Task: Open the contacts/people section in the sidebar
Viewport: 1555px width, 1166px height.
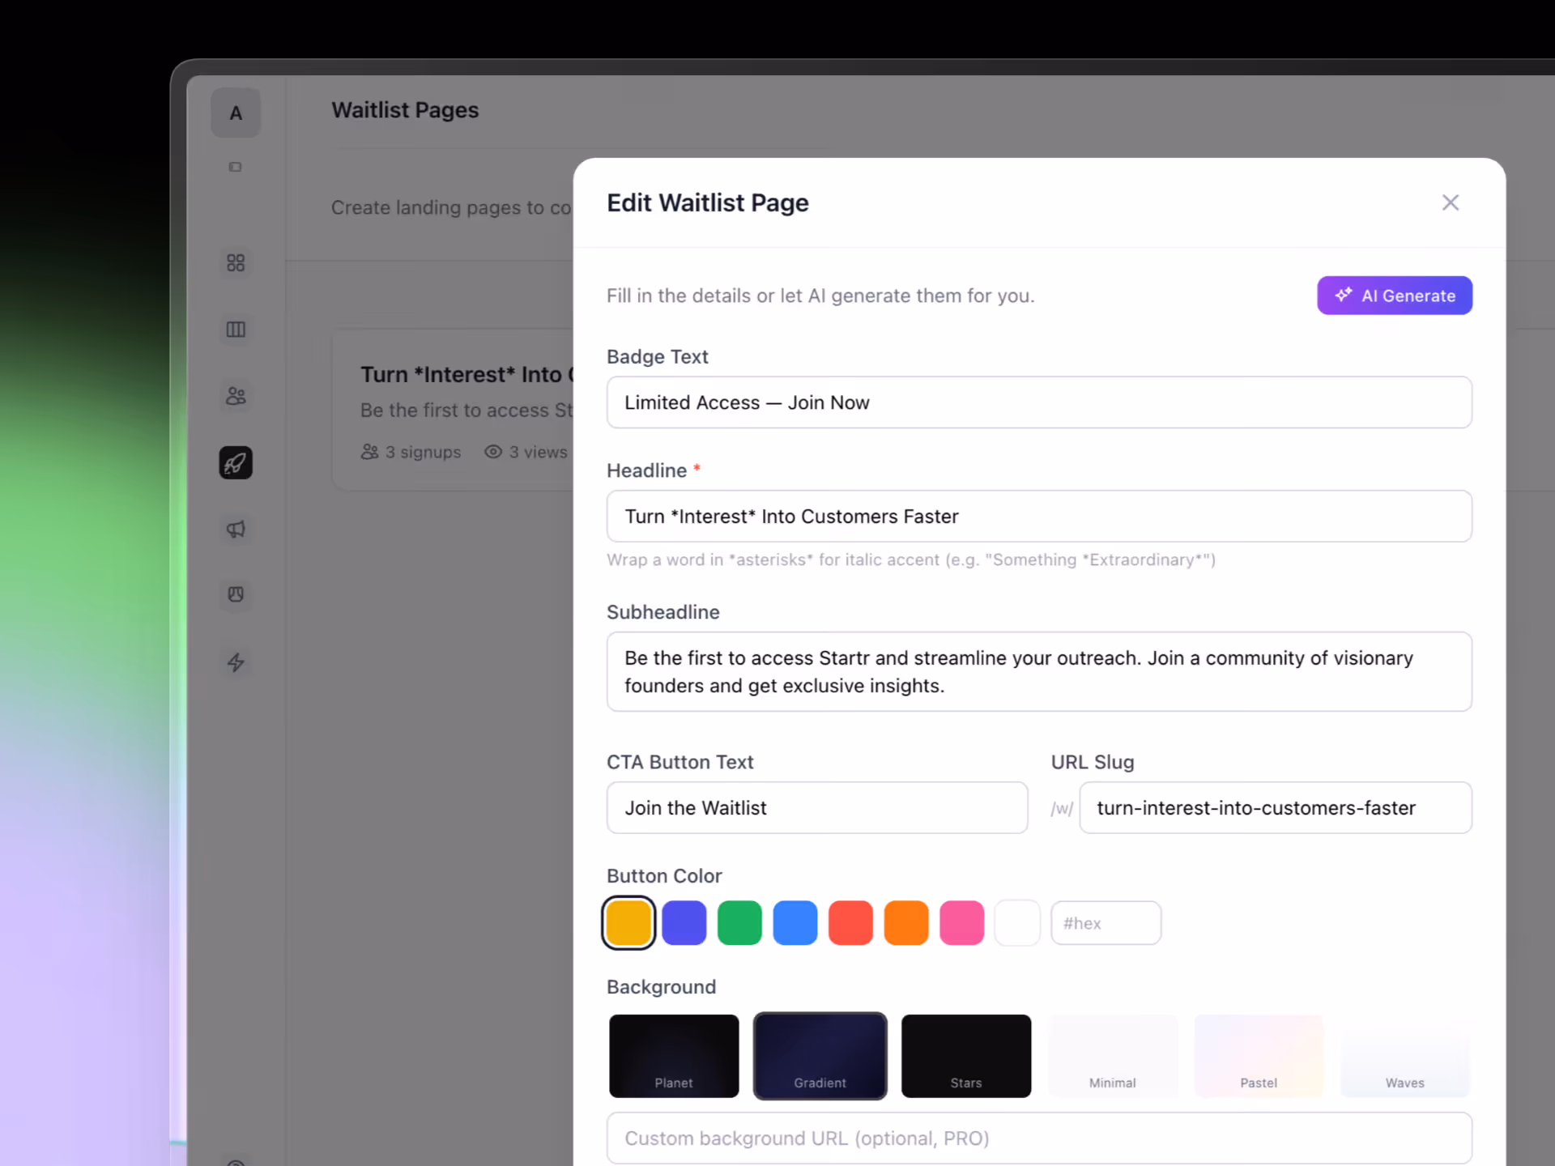Action: point(236,396)
